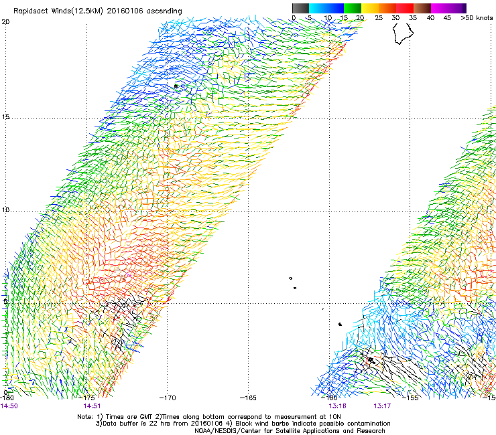Click the purple '14:50' overpass time
This screenshot has height=435, width=496.
click(9, 406)
